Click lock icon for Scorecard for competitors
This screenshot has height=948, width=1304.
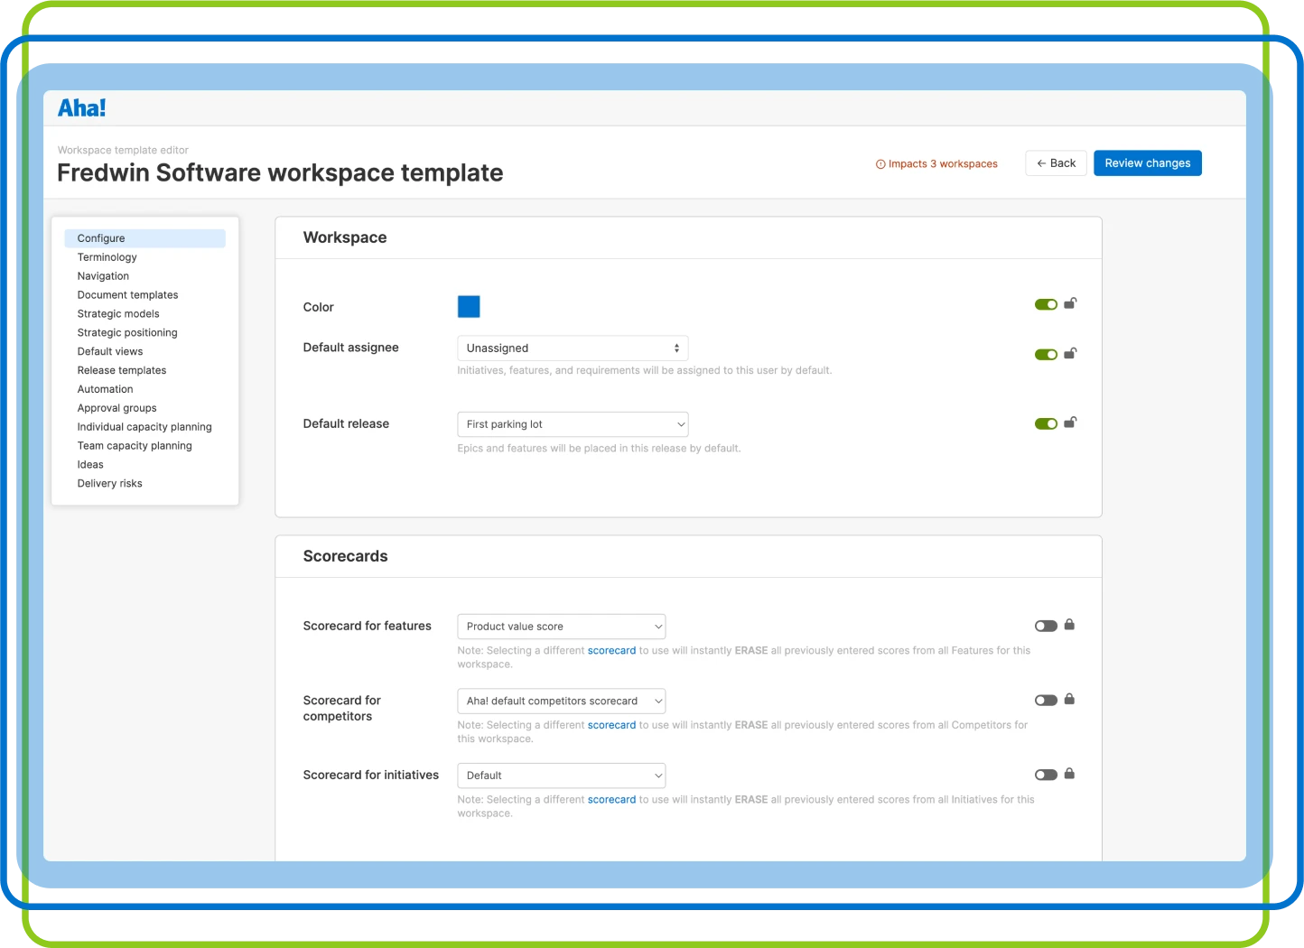coord(1069,699)
